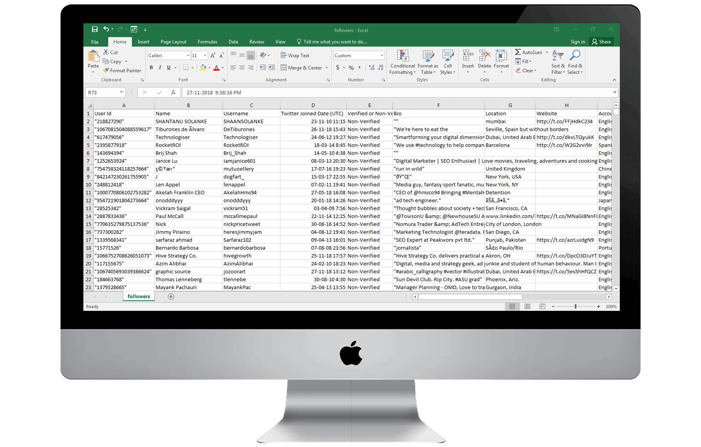Screen dimensions: 701x447
Task: Toggle Align Left
Action: (233, 68)
